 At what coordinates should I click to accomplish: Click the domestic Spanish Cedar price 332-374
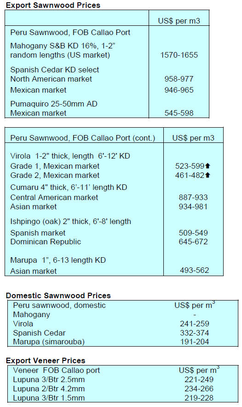point(195,333)
